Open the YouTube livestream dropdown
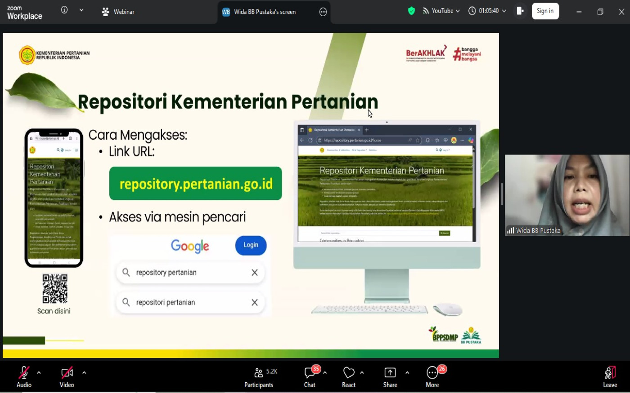630x393 pixels. 441,11
